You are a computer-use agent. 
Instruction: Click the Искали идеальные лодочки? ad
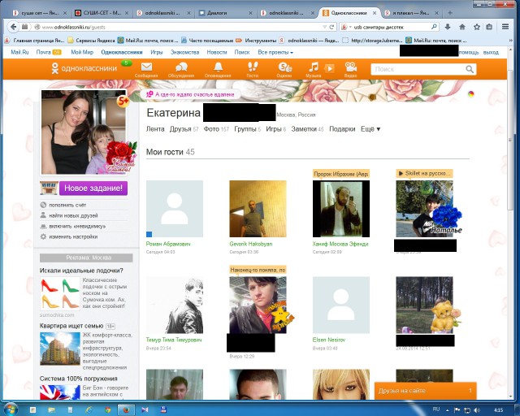81,271
